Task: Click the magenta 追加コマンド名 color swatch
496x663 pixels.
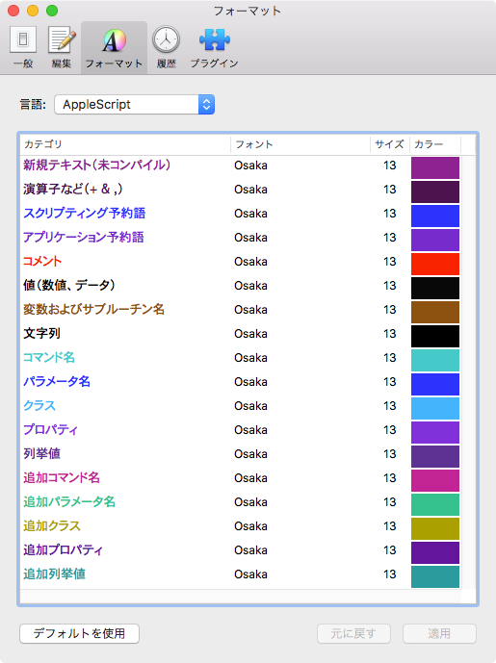Action: [x=435, y=480]
